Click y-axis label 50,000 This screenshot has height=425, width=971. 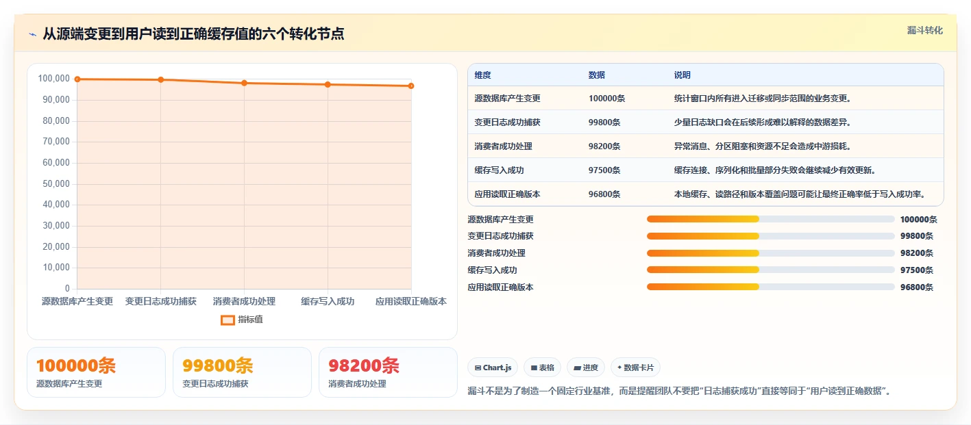[56, 183]
